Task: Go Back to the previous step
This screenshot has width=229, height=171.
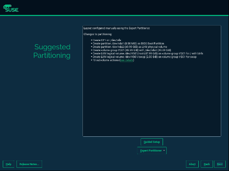Action: click(207, 164)
